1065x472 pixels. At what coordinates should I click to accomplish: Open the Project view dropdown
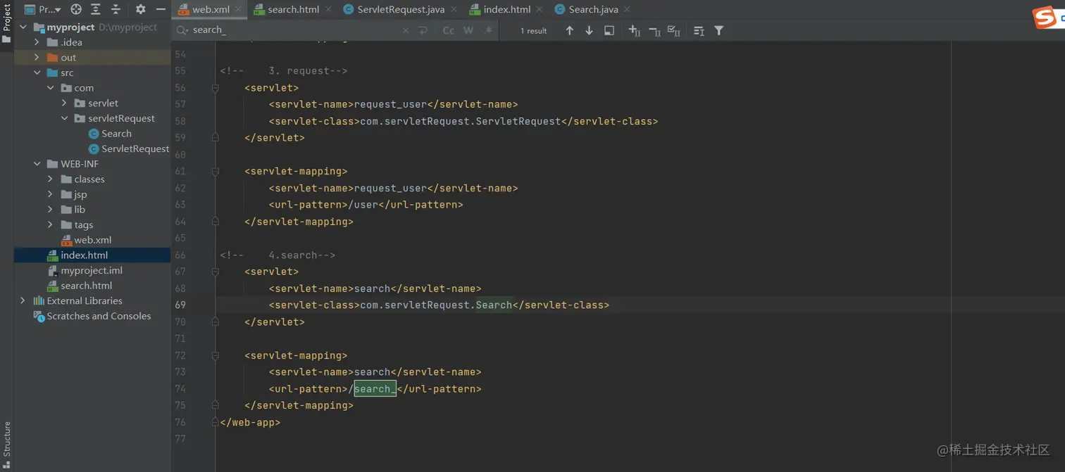(x=43, y=9)
